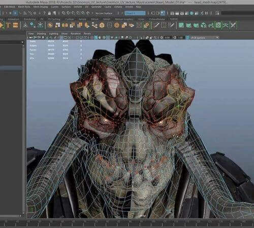Open the viewport Show menu
Viewport: 254px width, 228px height.
click(x=65, y=33)
